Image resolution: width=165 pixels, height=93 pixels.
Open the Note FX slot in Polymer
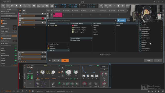tap(104, 66)
